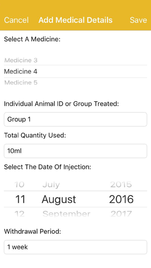Tap the Select A Medicine label
Screen dimensions: 151x268
(32, 39)
